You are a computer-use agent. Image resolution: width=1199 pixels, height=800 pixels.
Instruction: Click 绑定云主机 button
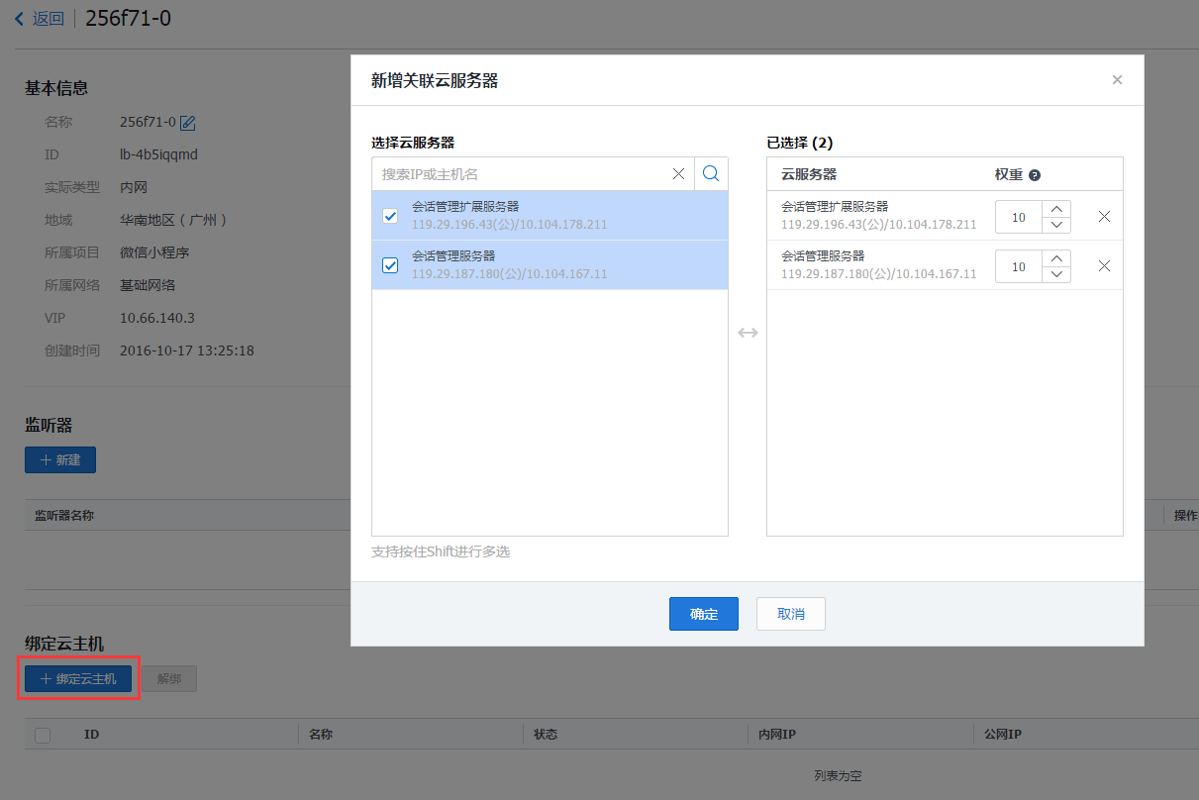[x=78, y=678]
